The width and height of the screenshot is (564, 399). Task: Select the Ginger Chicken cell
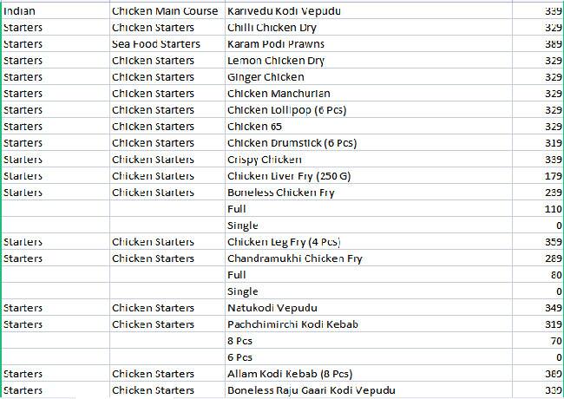click(x=266, y=77)
